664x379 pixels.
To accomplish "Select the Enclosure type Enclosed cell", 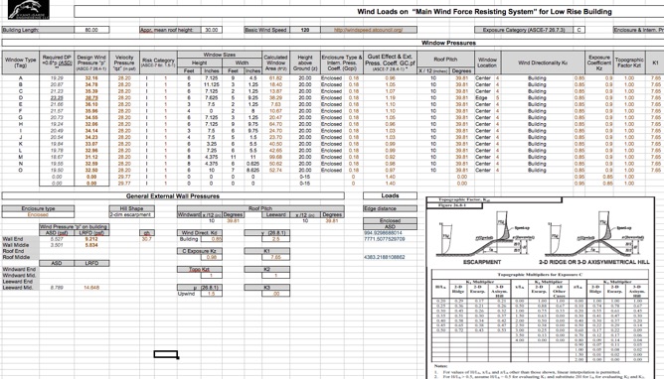I will 38,214.
